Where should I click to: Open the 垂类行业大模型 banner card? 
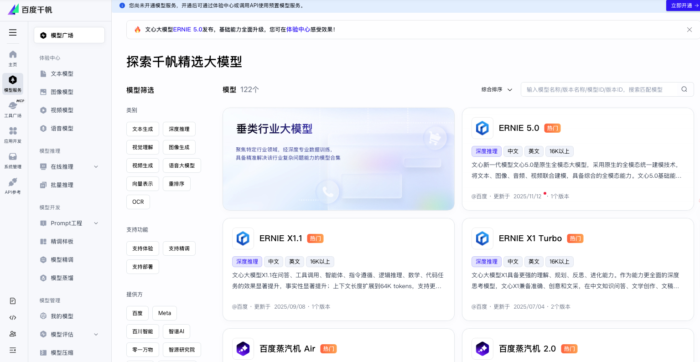coord(338,159)
